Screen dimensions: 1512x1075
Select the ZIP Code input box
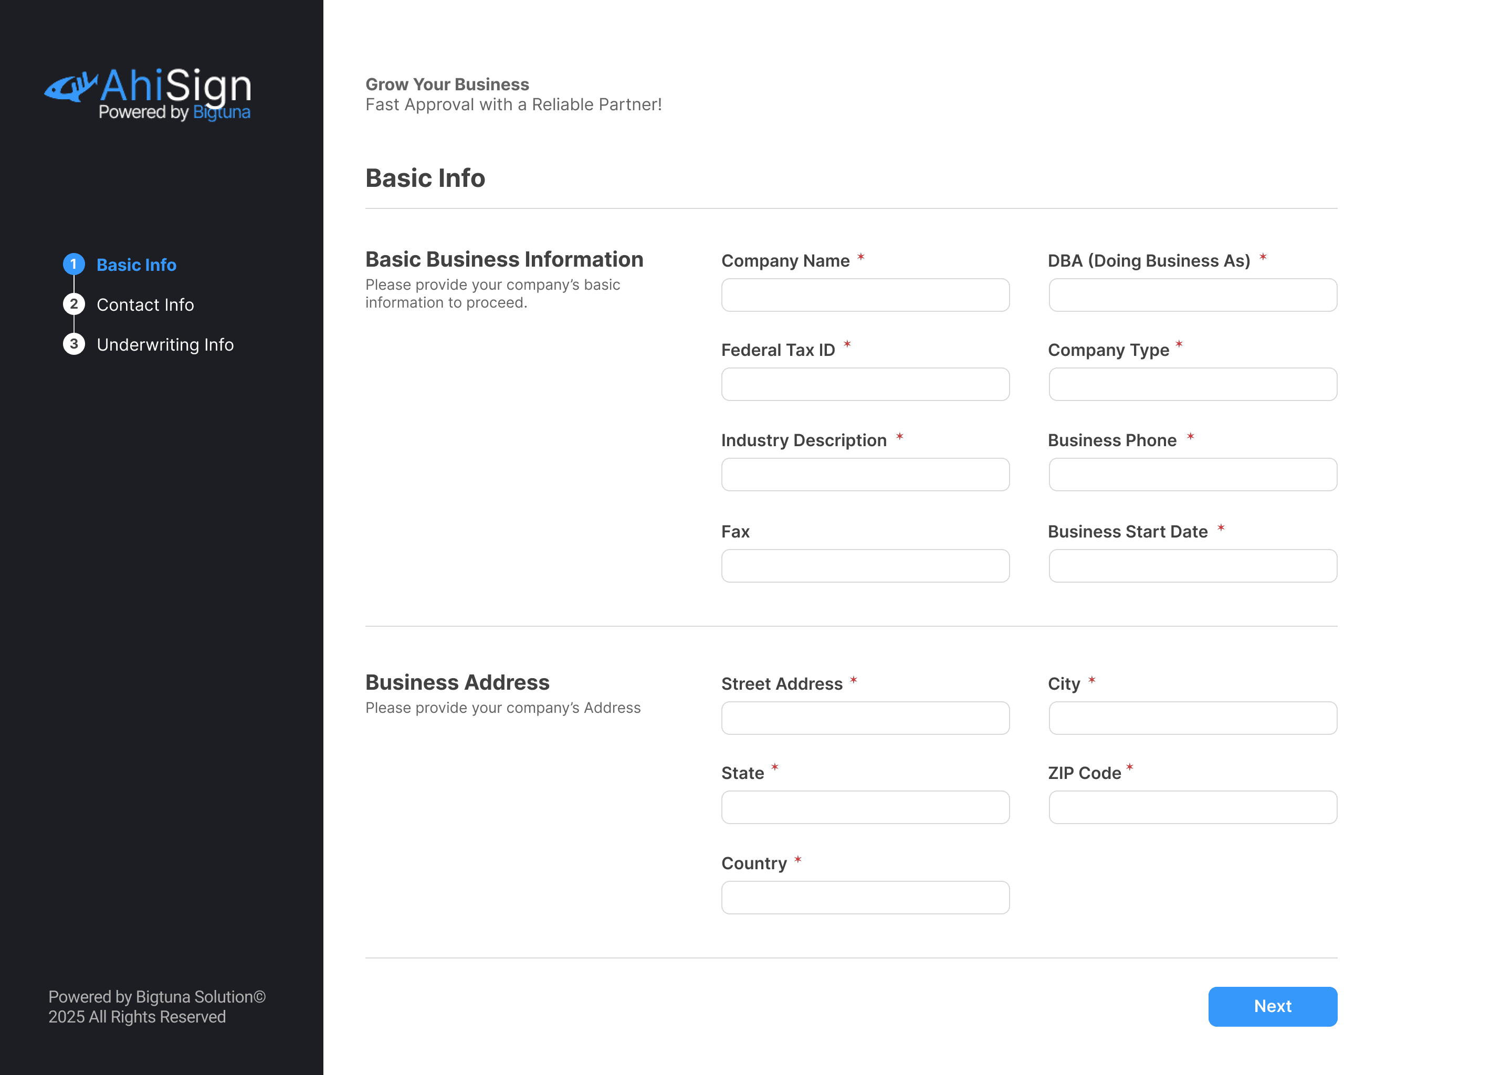point(1192,807)
